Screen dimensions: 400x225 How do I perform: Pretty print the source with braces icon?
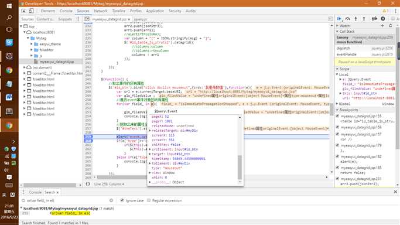pyautogui.click(x=88, y=184)
